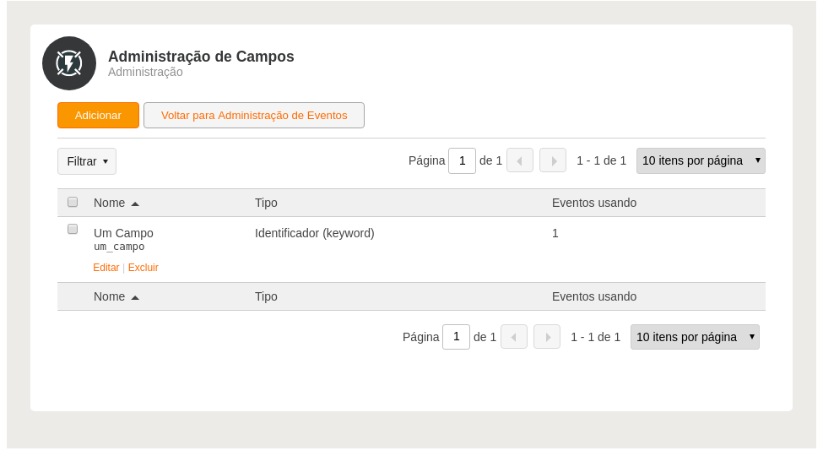Check the Um Campo row checkbox
Screen dimensions: 823x456
(73, 229)
